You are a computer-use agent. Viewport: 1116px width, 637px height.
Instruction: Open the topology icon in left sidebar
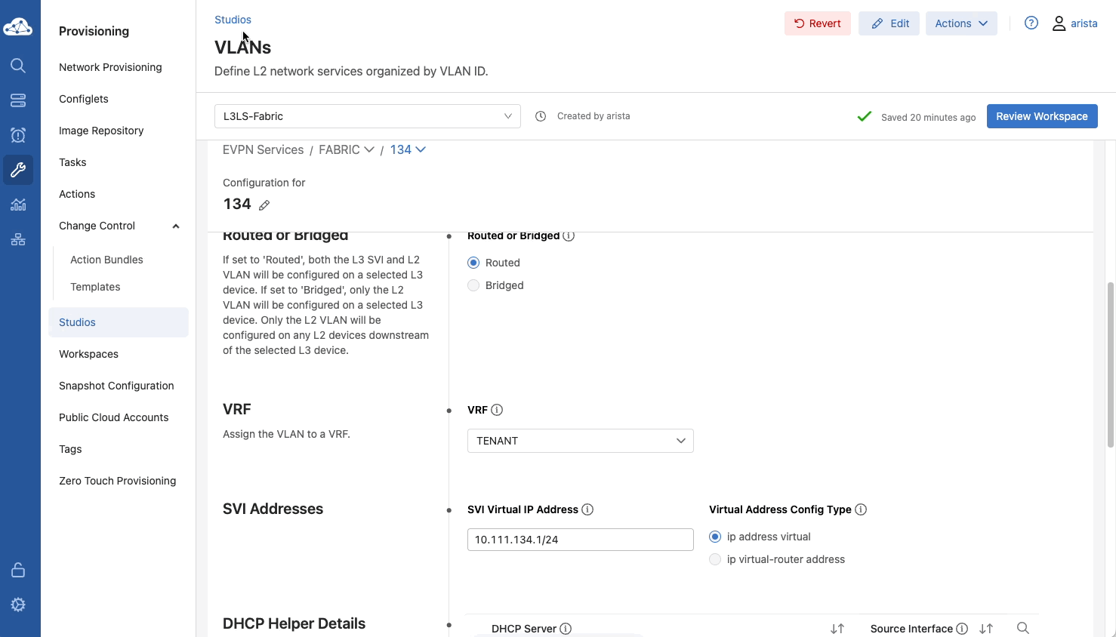pyautogui.click(x=18, y=239)
